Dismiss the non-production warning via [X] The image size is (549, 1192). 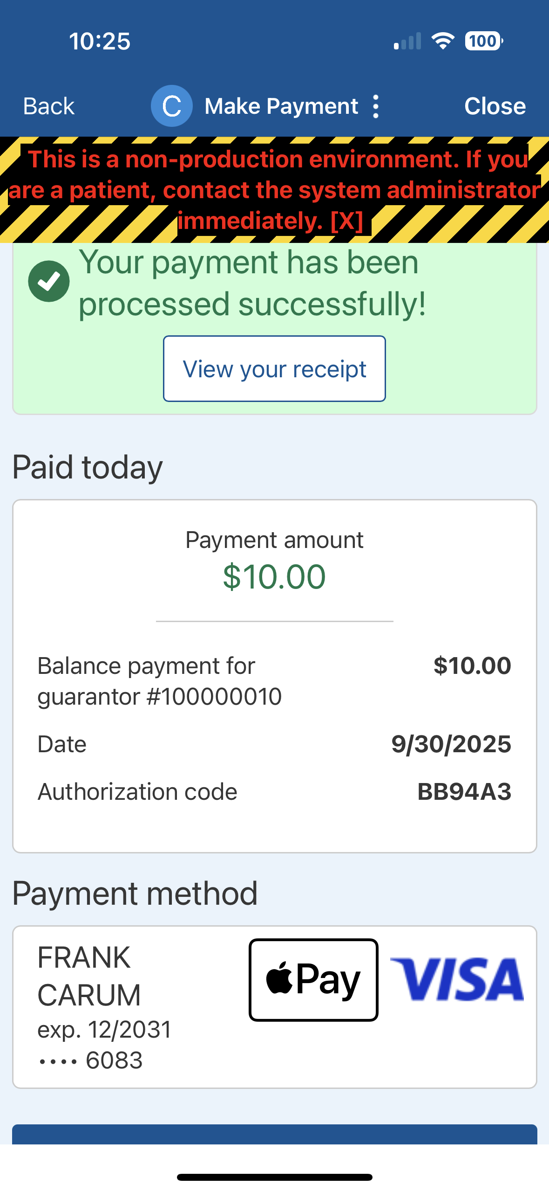click(346, 221)
